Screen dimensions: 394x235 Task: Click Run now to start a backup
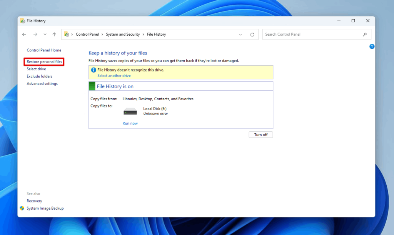click(x=130, y=123)
